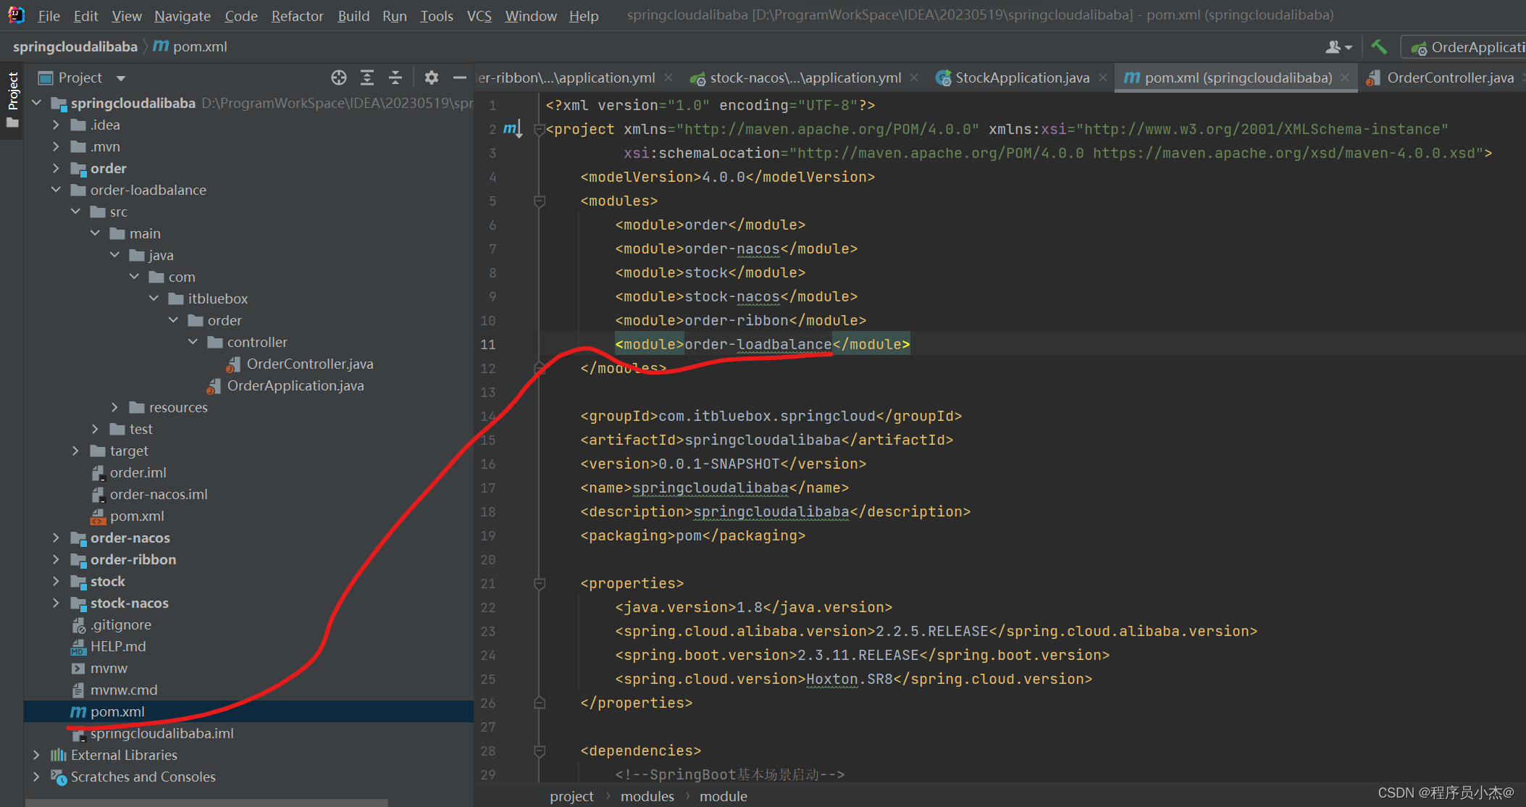
Task: Expand the order module folder
Action: [56, 168]
